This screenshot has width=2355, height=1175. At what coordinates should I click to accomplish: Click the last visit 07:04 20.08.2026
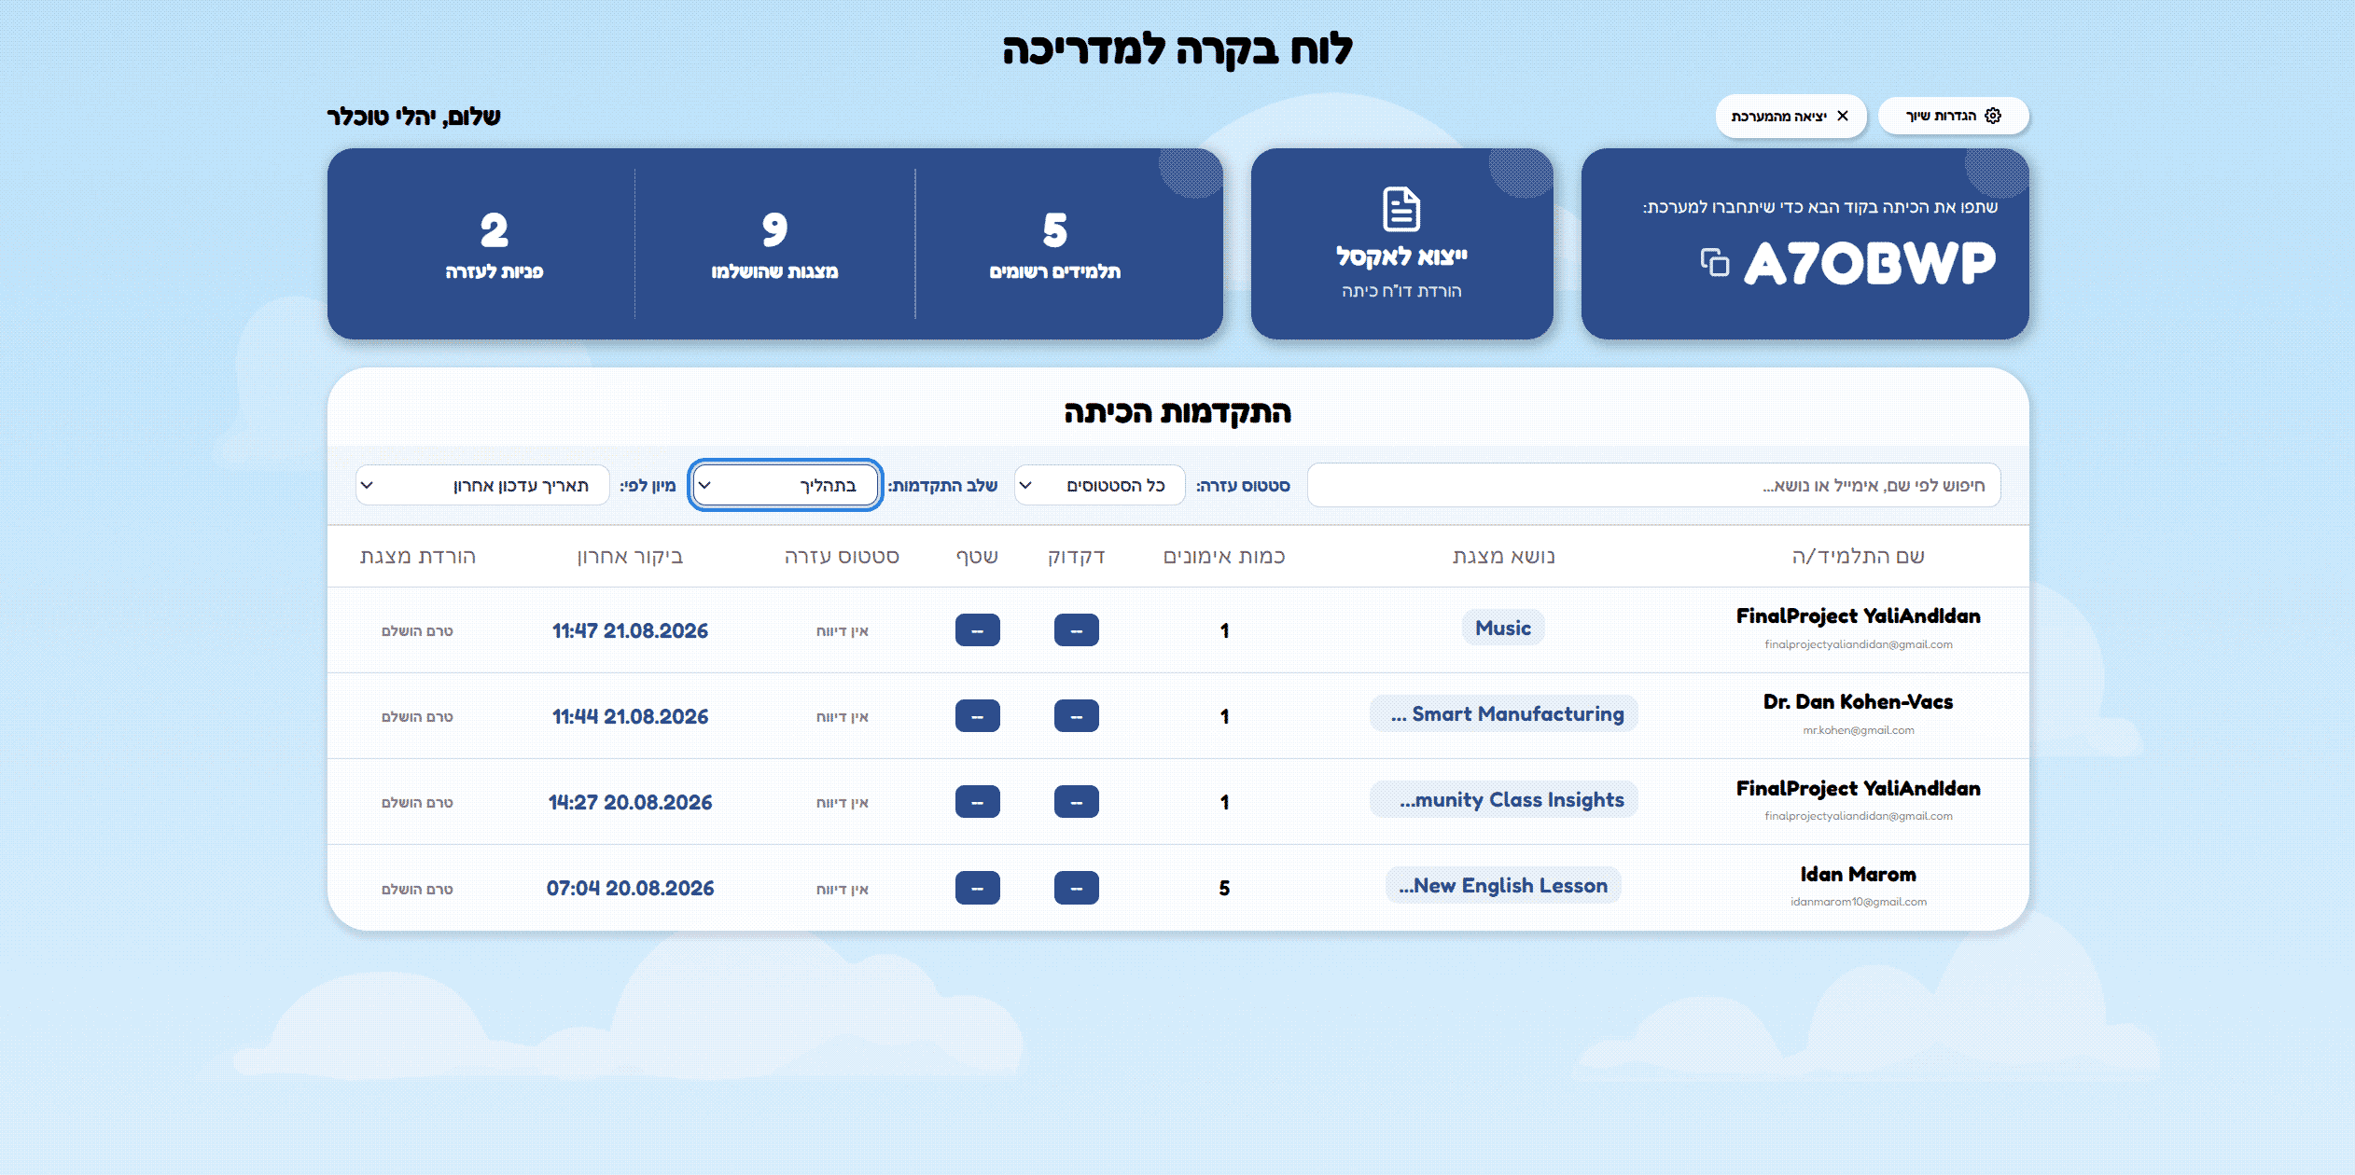(x=630, y=888)
